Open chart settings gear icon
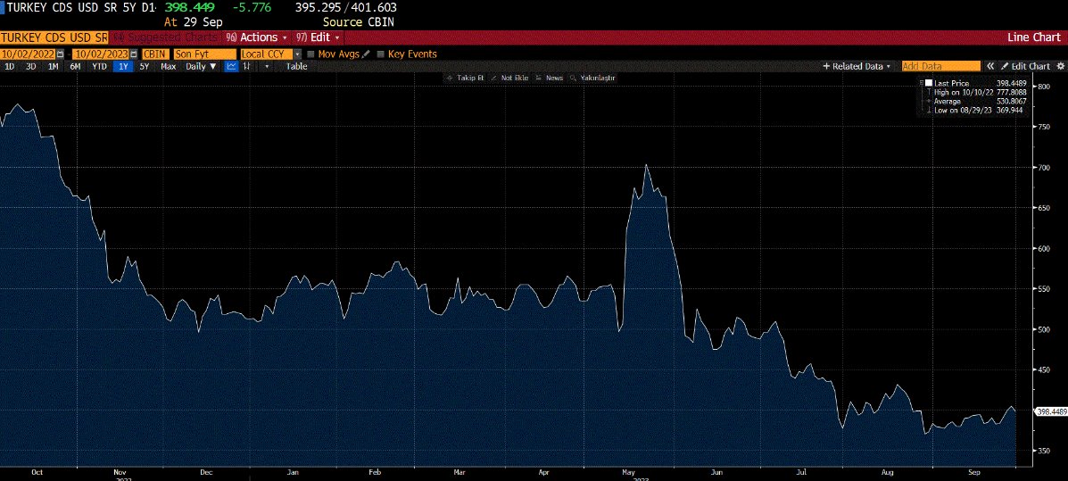The height and width of the screenshot is (481, 1068). click(1060, 66)
